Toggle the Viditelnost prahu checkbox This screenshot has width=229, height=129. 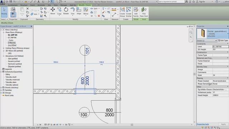pos(214,92)
